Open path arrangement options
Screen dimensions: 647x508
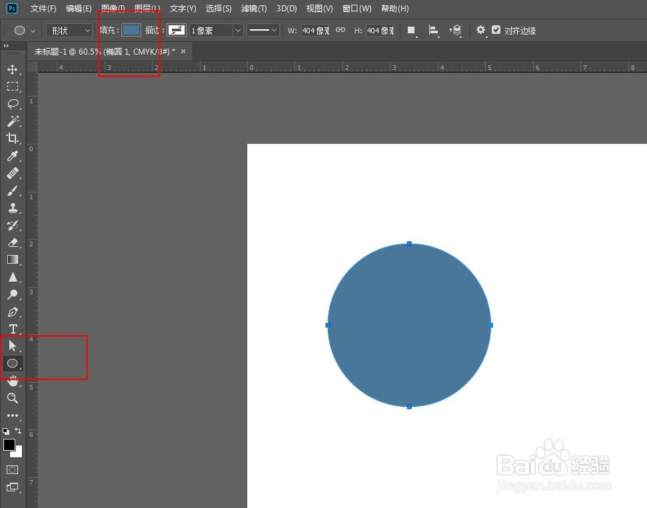[x=456, y=30]
